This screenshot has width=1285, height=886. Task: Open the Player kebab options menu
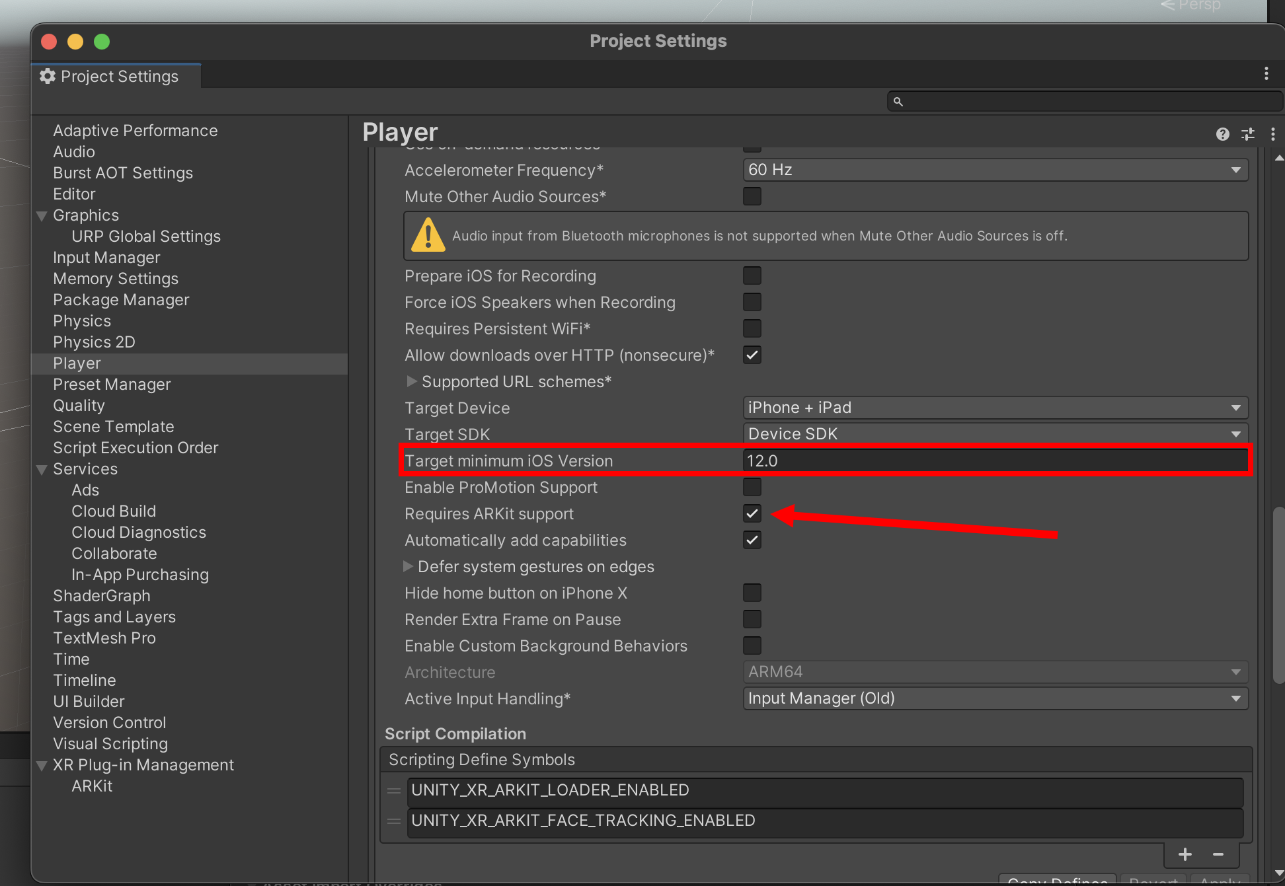(1272, 135)
